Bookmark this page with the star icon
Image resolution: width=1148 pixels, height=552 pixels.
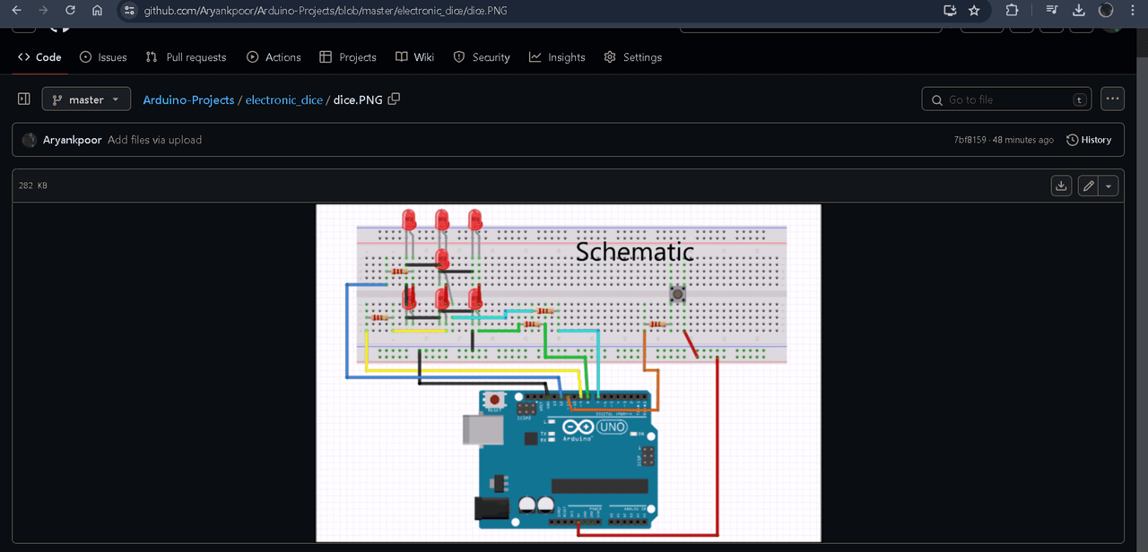click(x=974, y=11)
